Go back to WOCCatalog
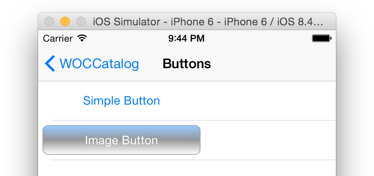Image resolution: width=374 pixels, height=176 pixels. point(99,64)
